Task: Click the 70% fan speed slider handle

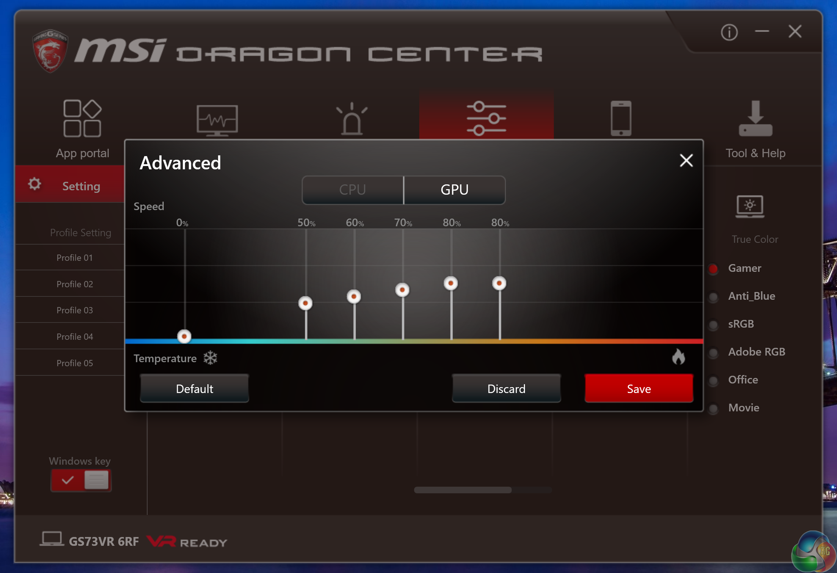Action: point(402,290)
